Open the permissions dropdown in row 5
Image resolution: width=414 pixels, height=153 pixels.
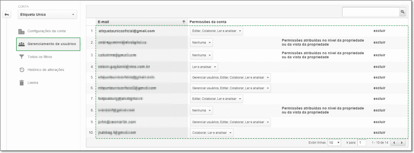point(230,77)
